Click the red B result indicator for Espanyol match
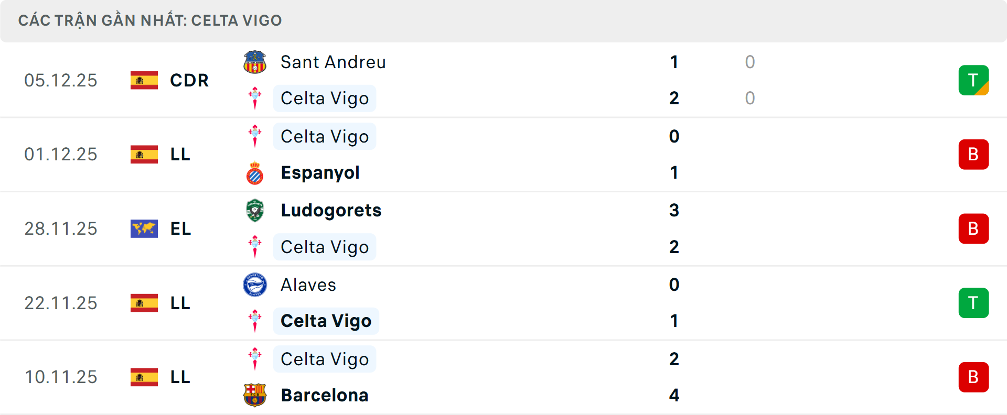1007x415 pixels. pos(973,154)
